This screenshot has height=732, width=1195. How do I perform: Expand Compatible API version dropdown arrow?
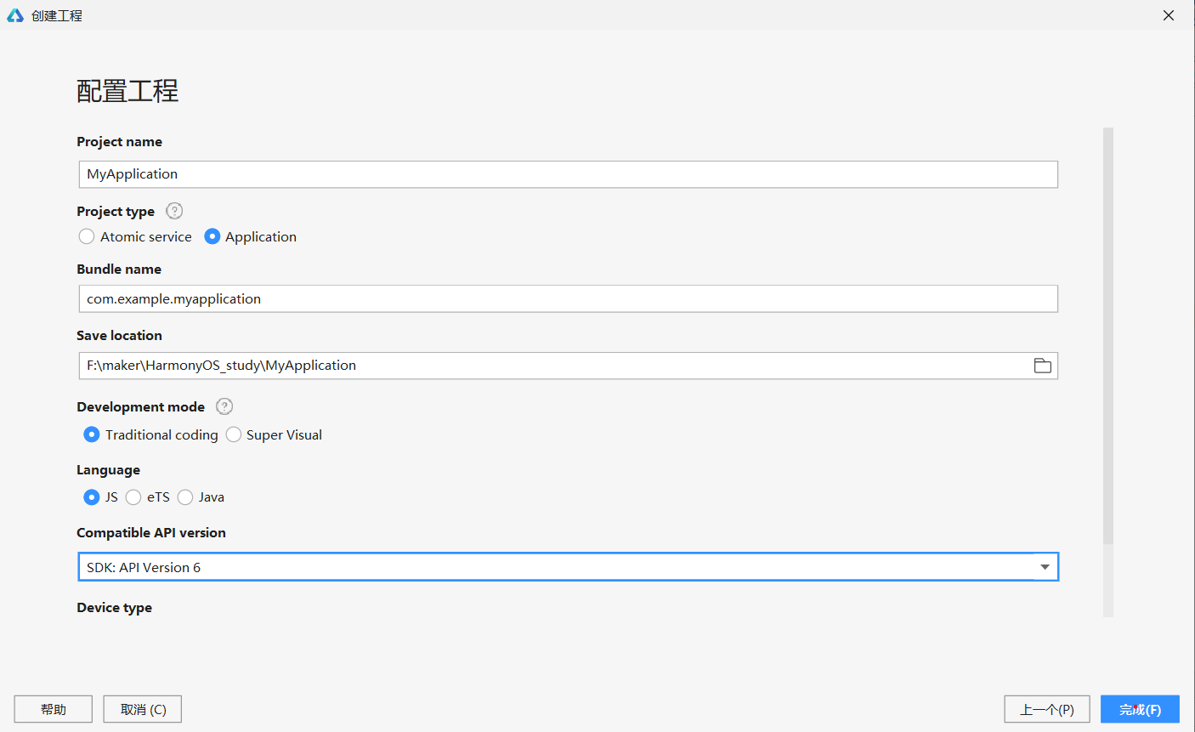(1045, 567)
